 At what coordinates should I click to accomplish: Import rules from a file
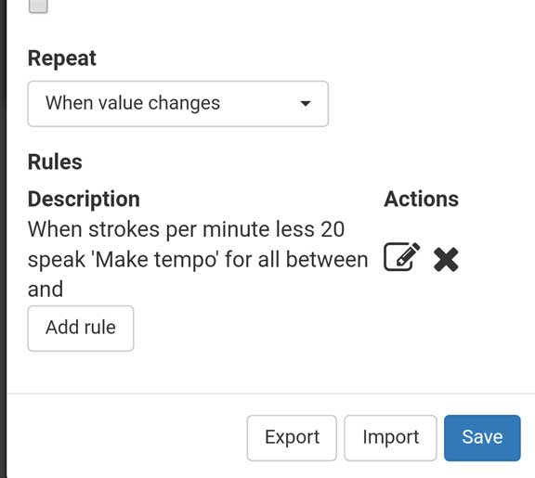[390, 438]
